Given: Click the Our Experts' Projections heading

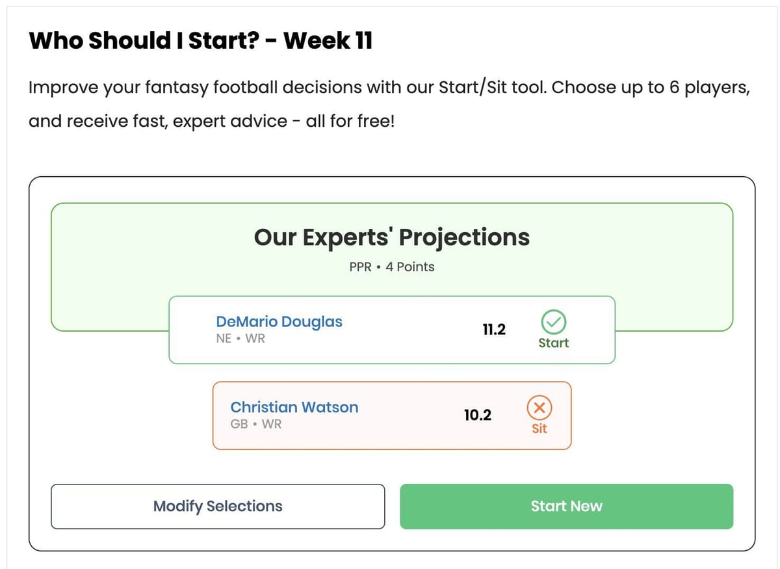Looking at the screenshot, I should tap(393, 237).
